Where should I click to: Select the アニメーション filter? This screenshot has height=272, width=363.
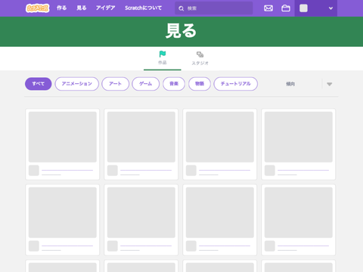click(77, 84)
